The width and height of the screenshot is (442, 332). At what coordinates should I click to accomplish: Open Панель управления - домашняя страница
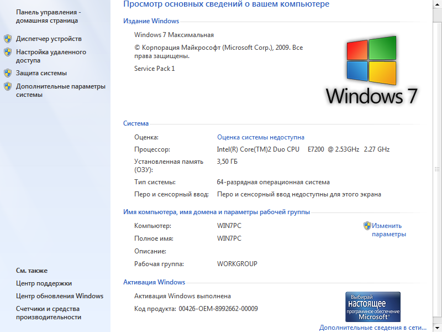tap(48, 17)
